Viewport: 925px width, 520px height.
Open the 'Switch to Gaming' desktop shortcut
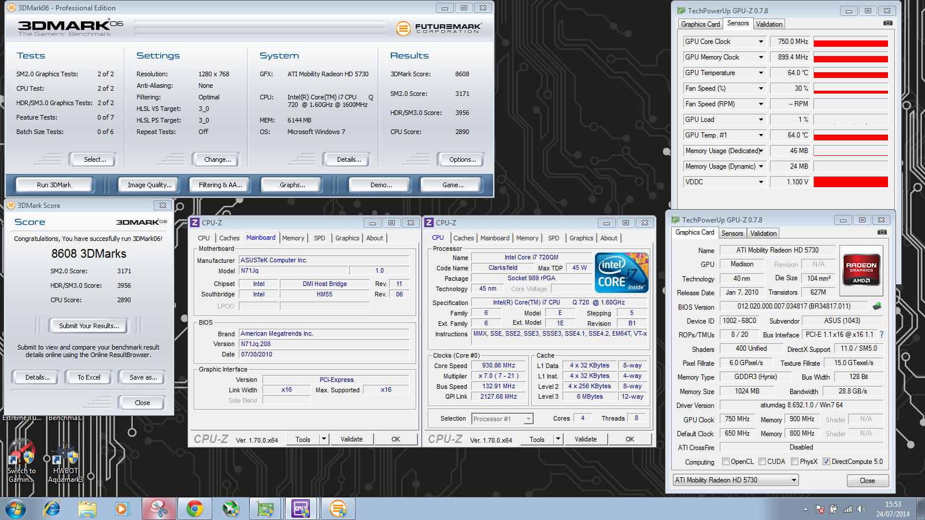click(x=21, y=461)
